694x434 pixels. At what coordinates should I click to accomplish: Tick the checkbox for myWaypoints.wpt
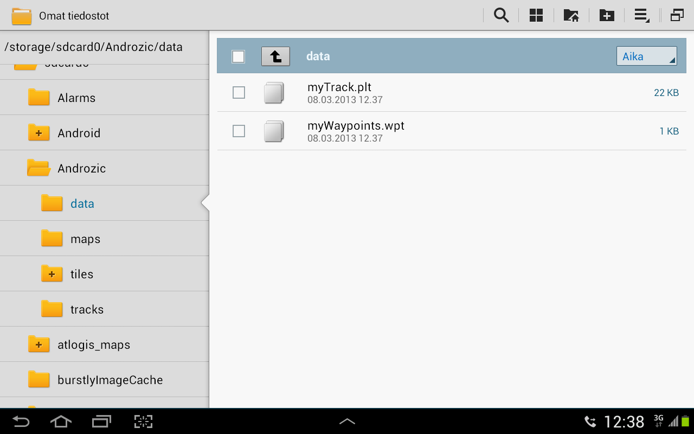tap(239, 131)
